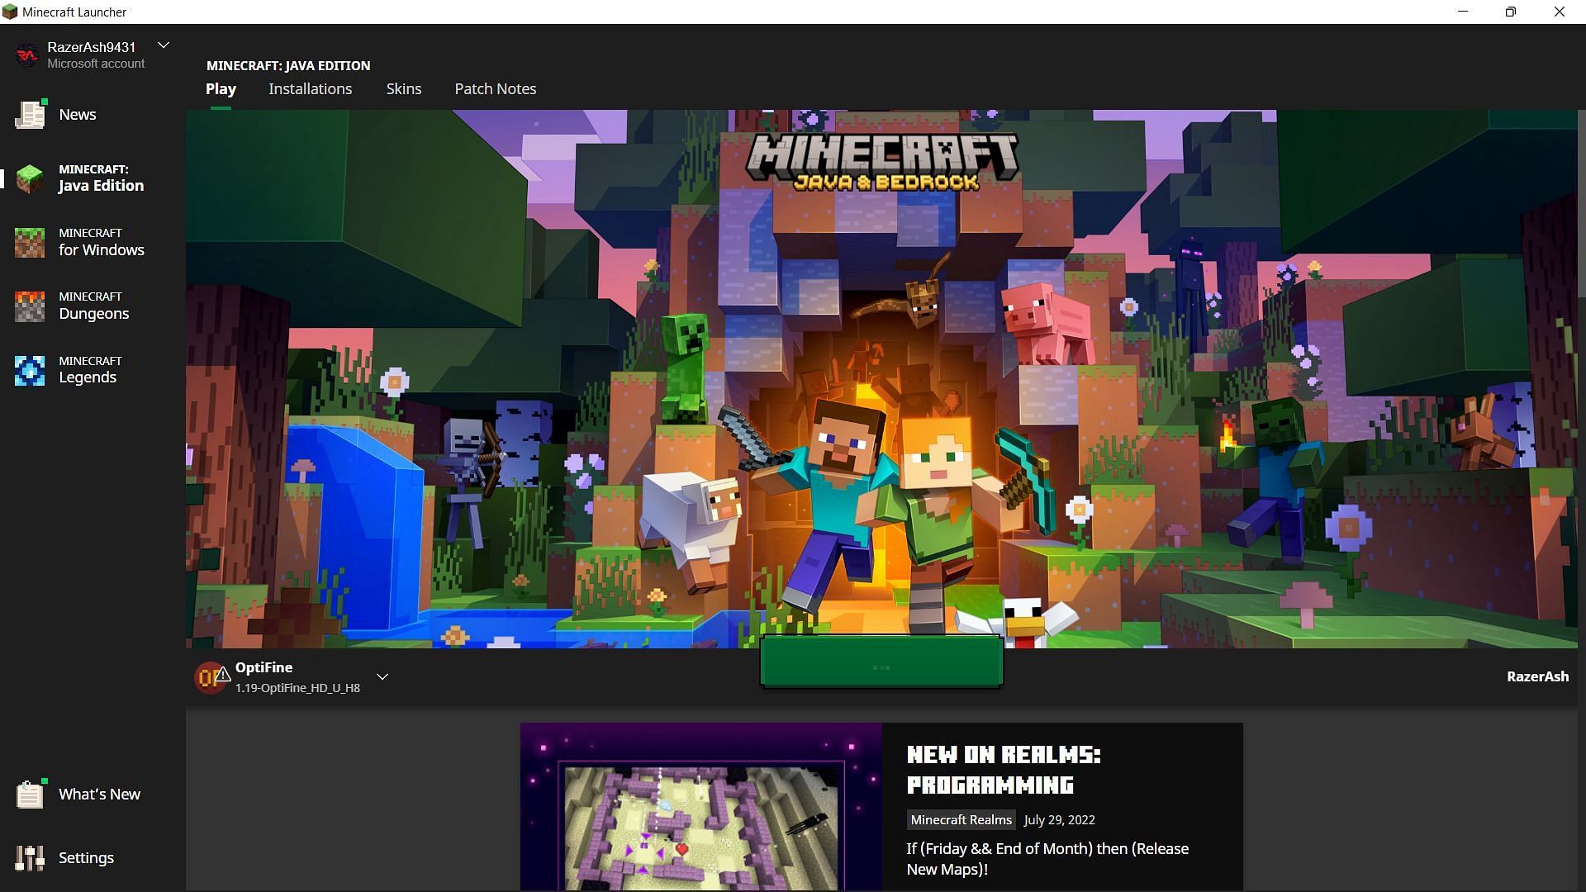Viewport: 1586px width, 892px height.
Task: Click the RazerAsh player name text
Action: tap(1537, 676)
